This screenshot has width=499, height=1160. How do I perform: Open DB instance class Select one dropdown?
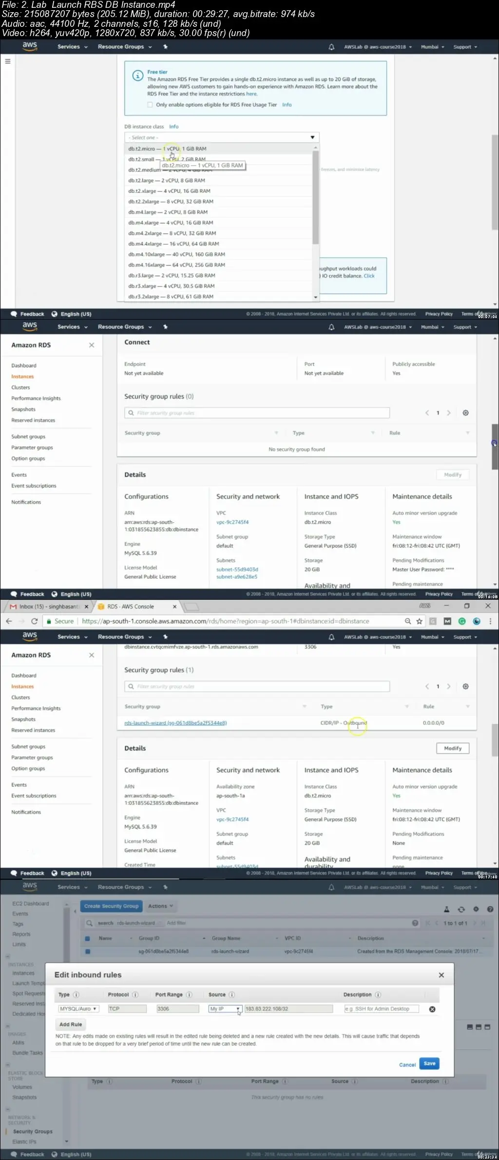[222, 137]
